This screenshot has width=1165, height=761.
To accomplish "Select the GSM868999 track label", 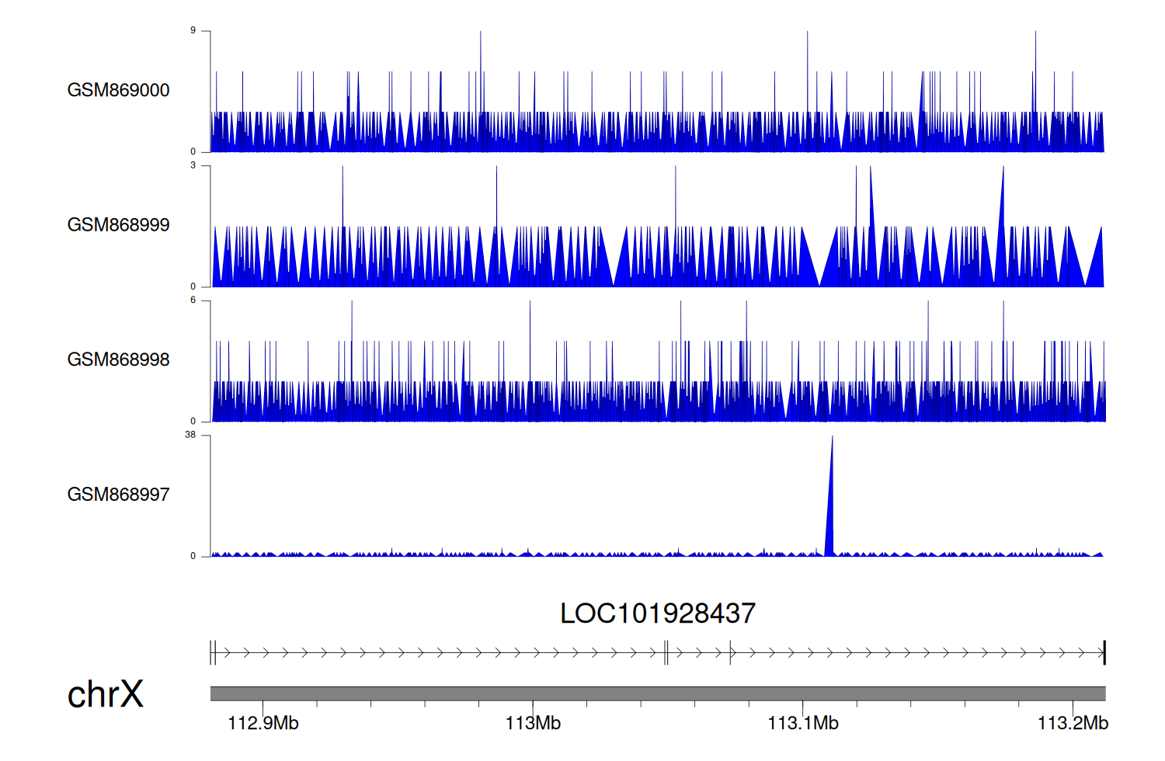I will click(x=118, y=225).
